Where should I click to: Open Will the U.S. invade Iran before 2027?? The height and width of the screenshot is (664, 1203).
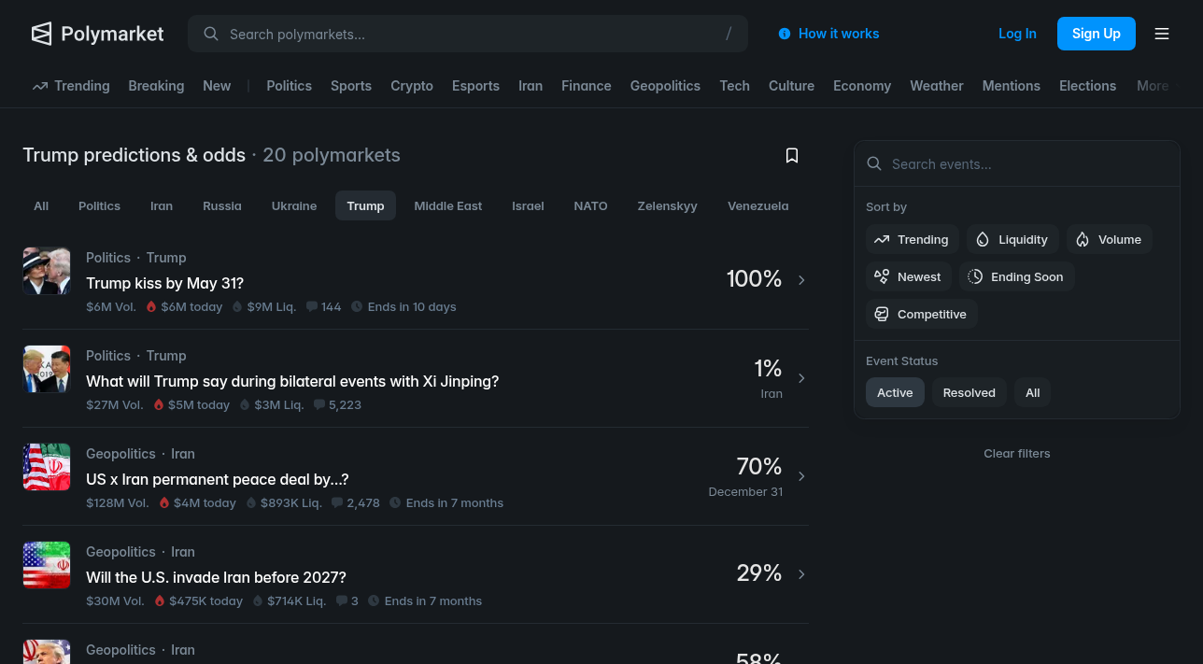pyautogui.click(x=216, y=577)
